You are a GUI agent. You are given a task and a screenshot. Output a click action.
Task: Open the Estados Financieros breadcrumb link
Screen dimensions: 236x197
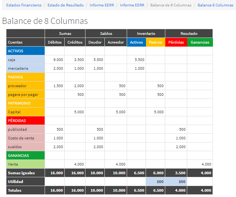(x=23, y=5)
